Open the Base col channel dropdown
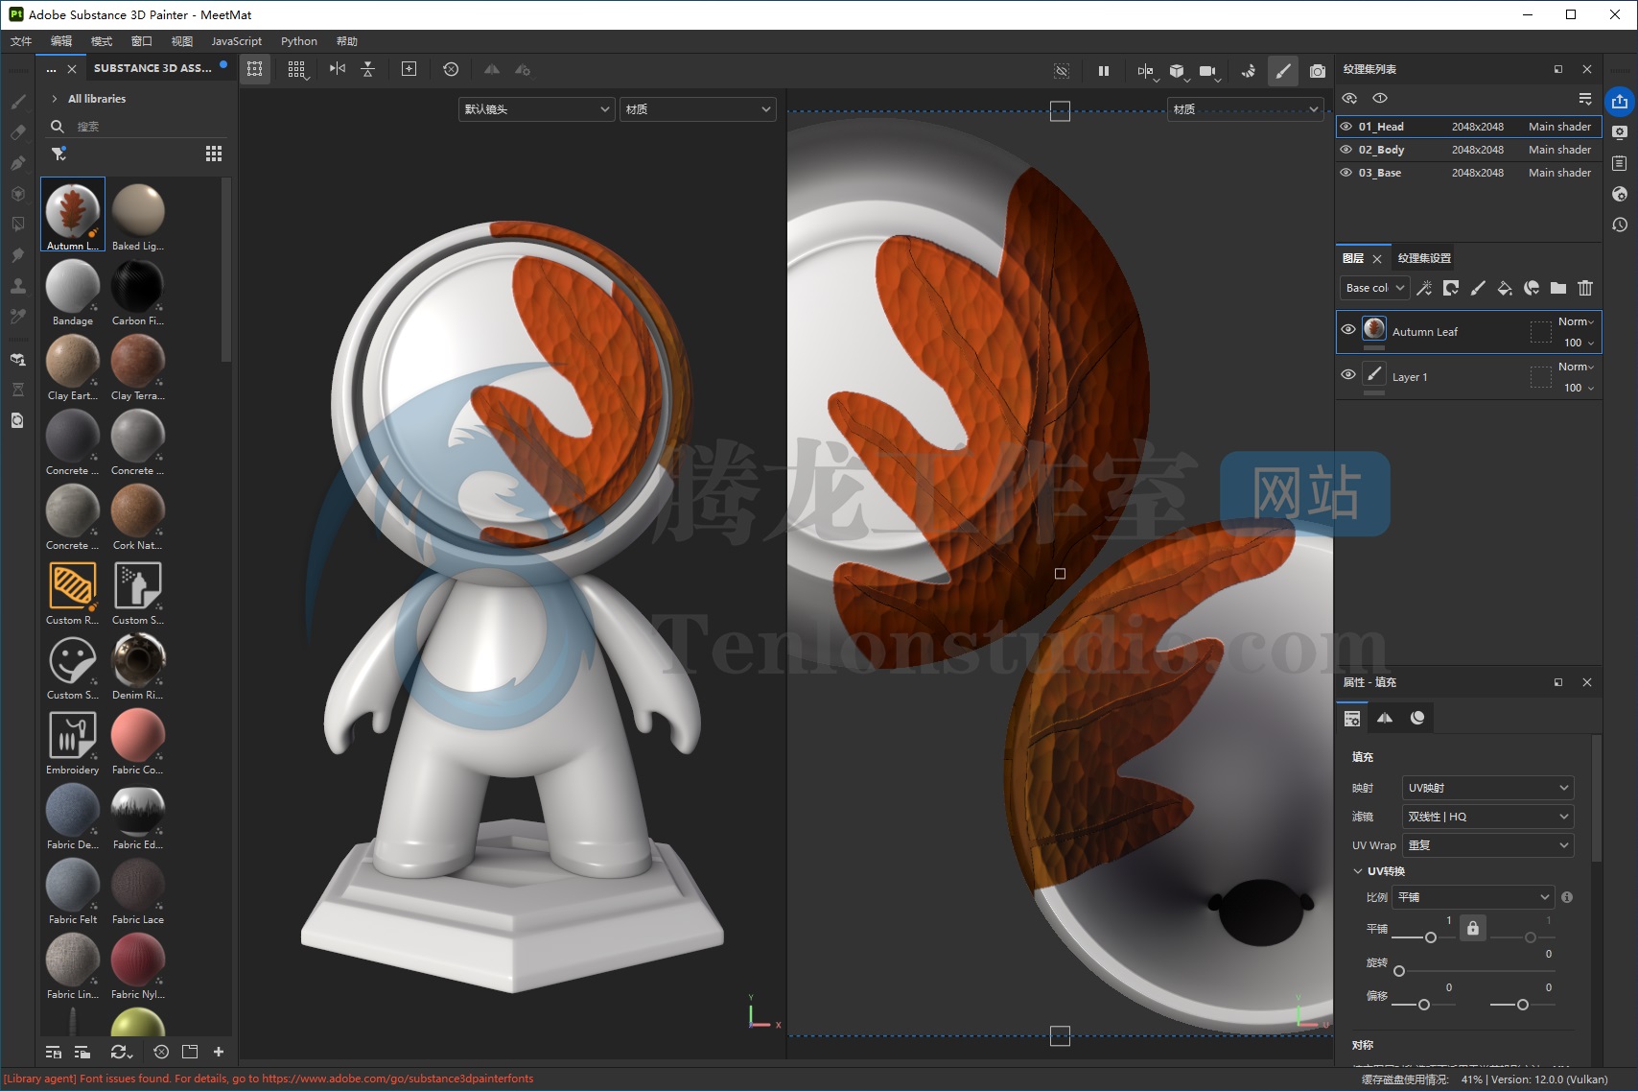This screenshot has width=1638, height=1091. pos(1374,288)
